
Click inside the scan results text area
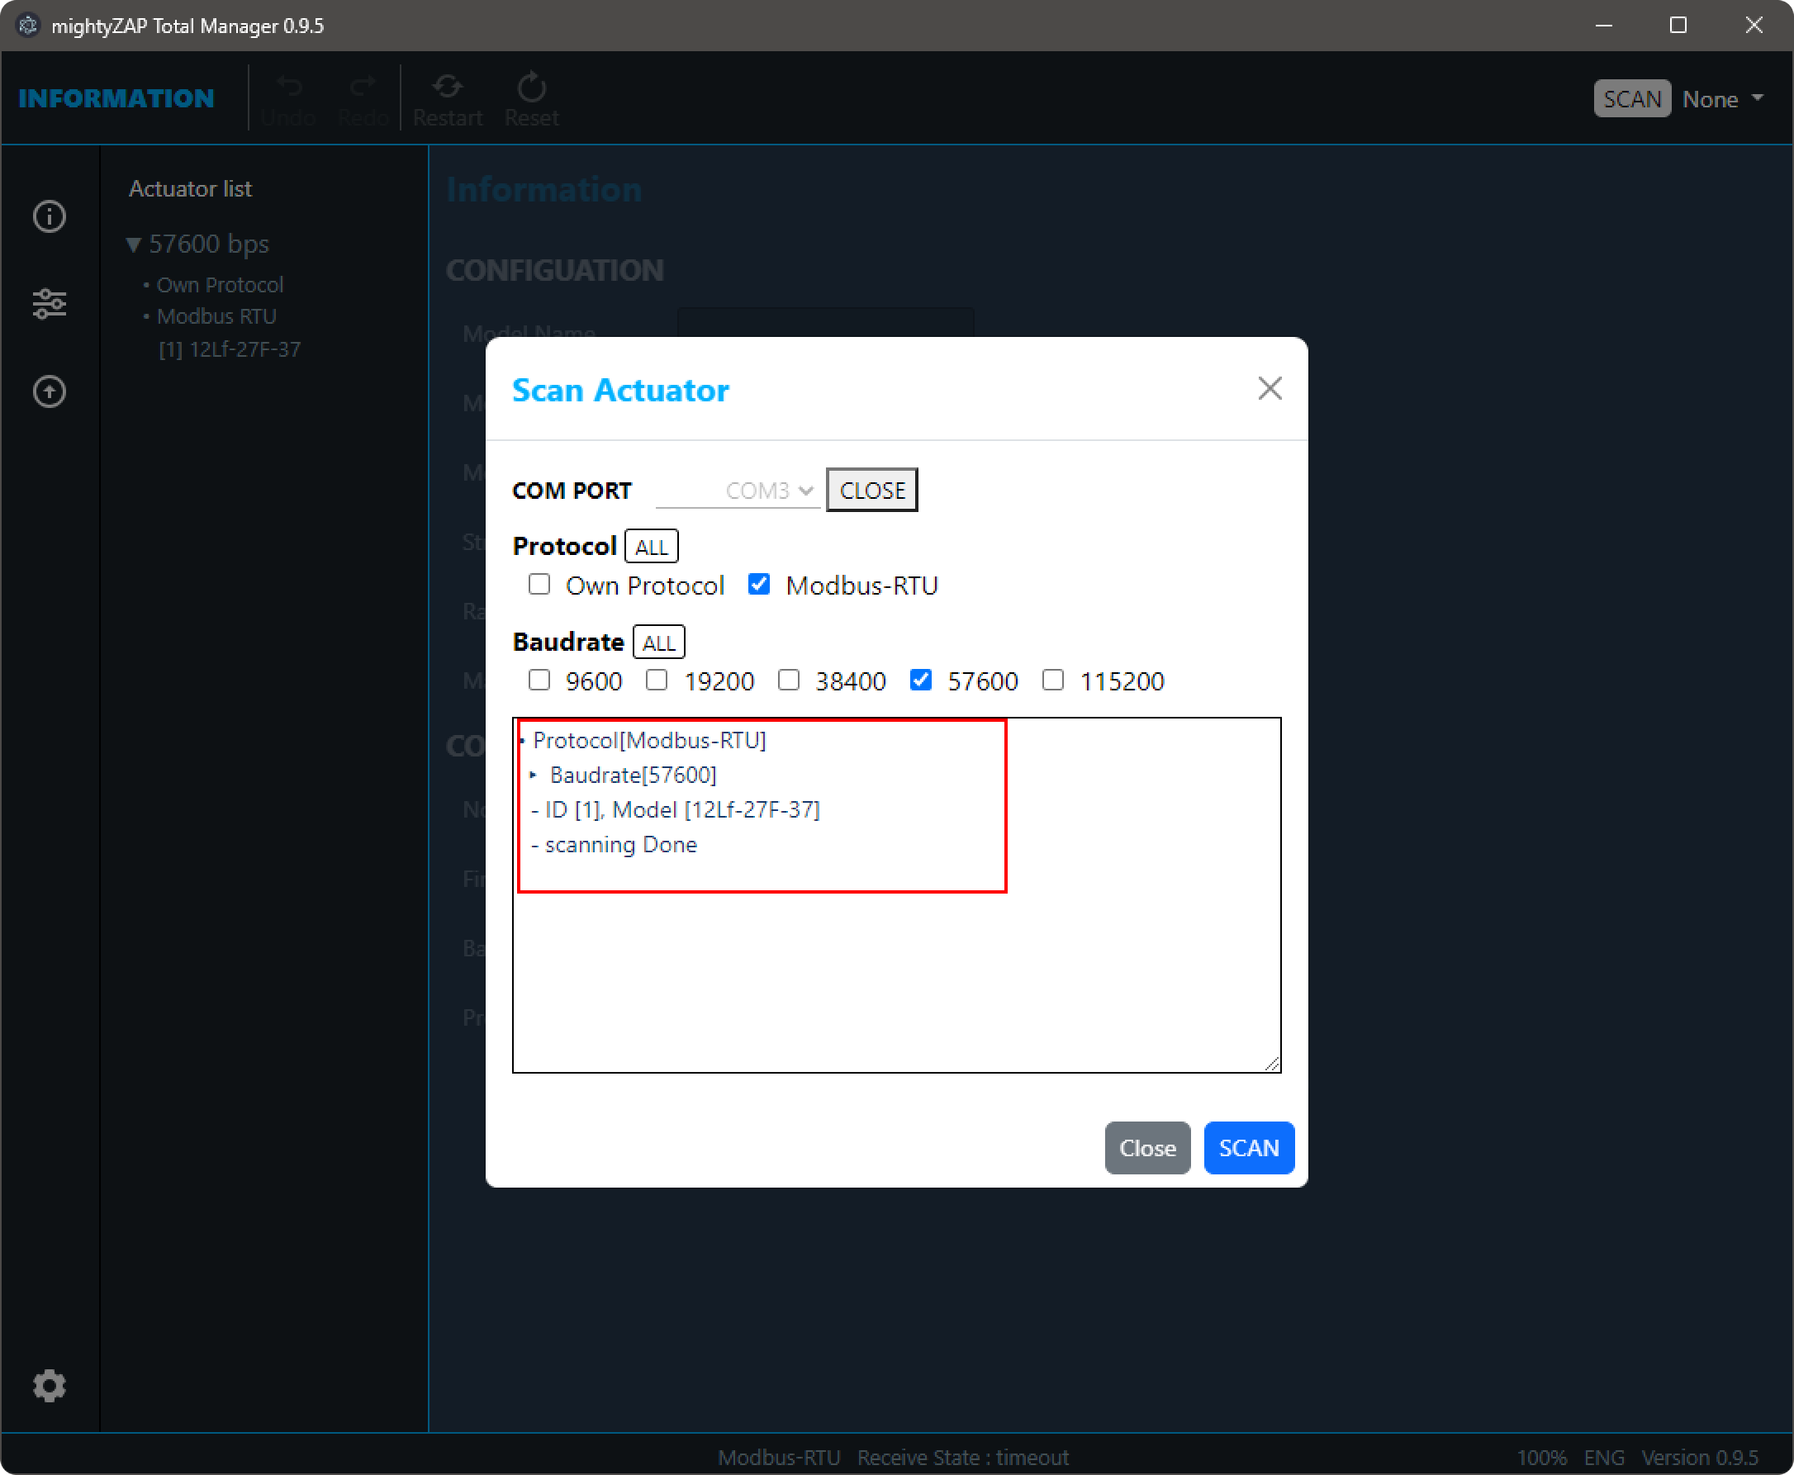tap(896, 977)
